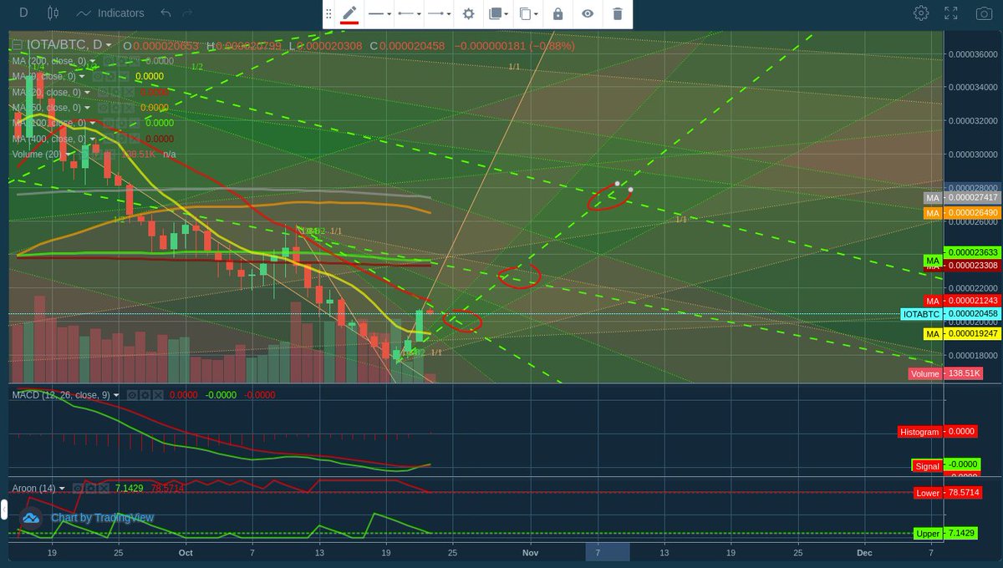1003x568 pixels.
Task: Undo the last chart action
Action: pos(165,13)
